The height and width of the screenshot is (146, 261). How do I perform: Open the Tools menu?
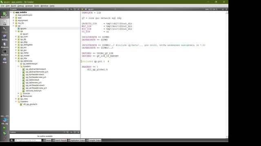point(37,6)
